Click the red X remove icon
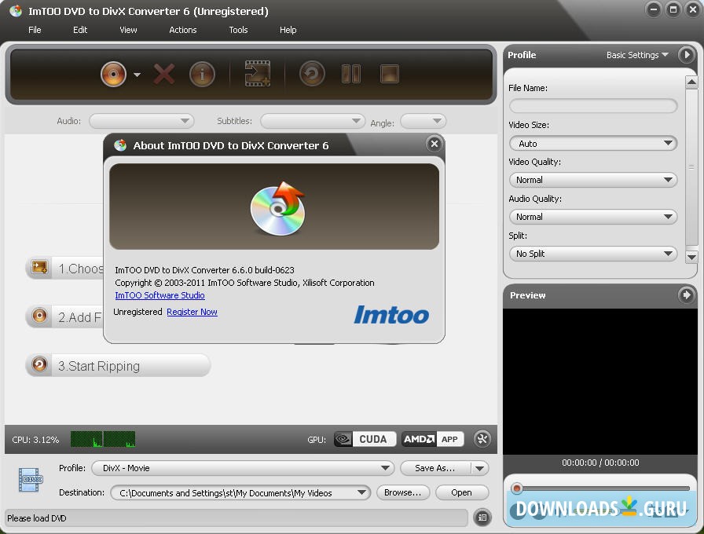 tap(164, 74)
